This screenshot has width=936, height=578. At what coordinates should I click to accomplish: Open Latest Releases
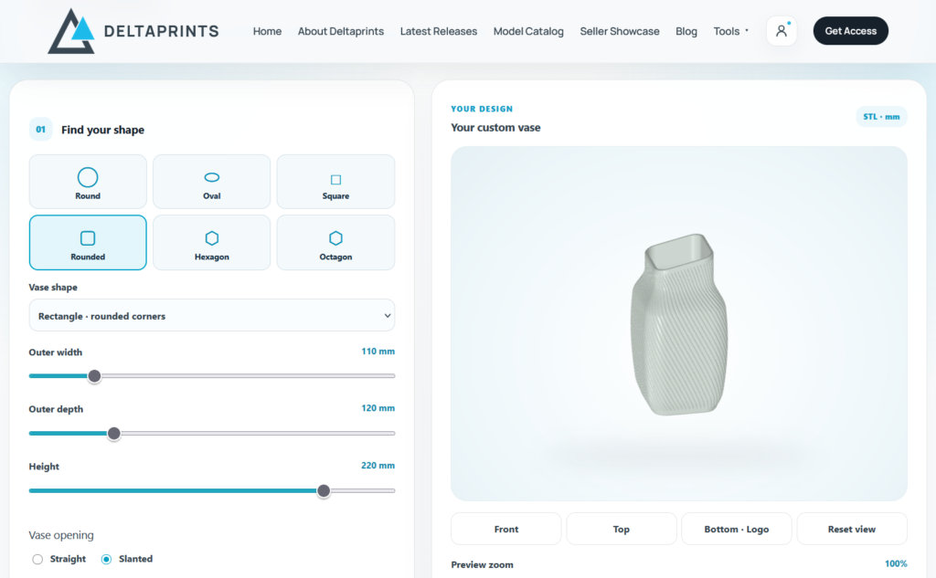click(439, 31)
